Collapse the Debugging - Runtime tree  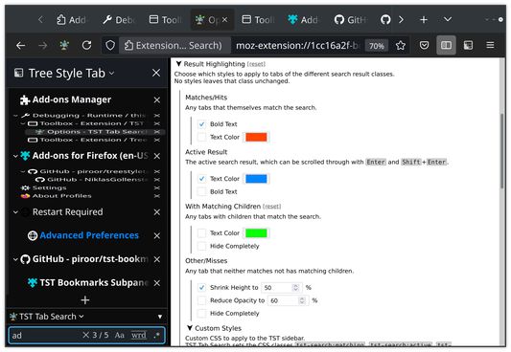pos(15,116)
